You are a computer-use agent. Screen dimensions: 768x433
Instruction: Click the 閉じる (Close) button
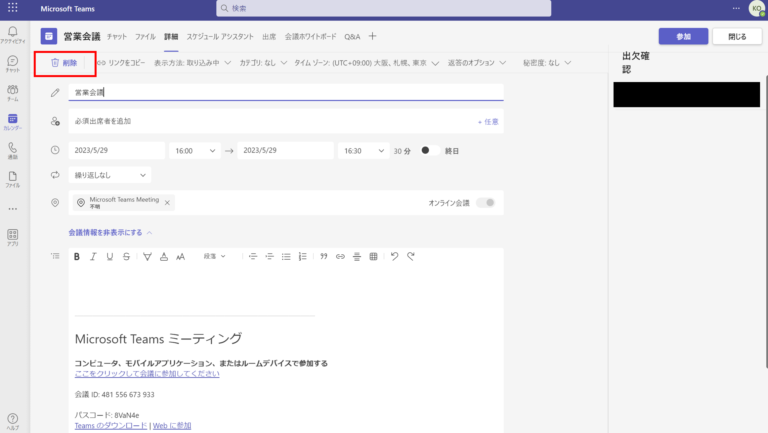[737, 36]
